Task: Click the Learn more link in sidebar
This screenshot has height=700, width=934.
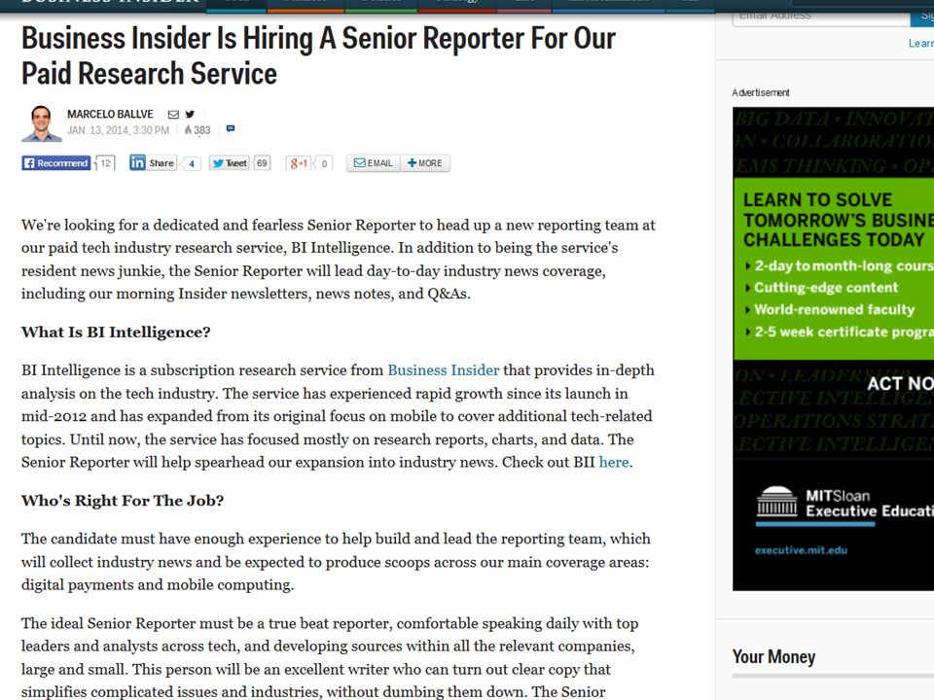Action: coord(921,44)
